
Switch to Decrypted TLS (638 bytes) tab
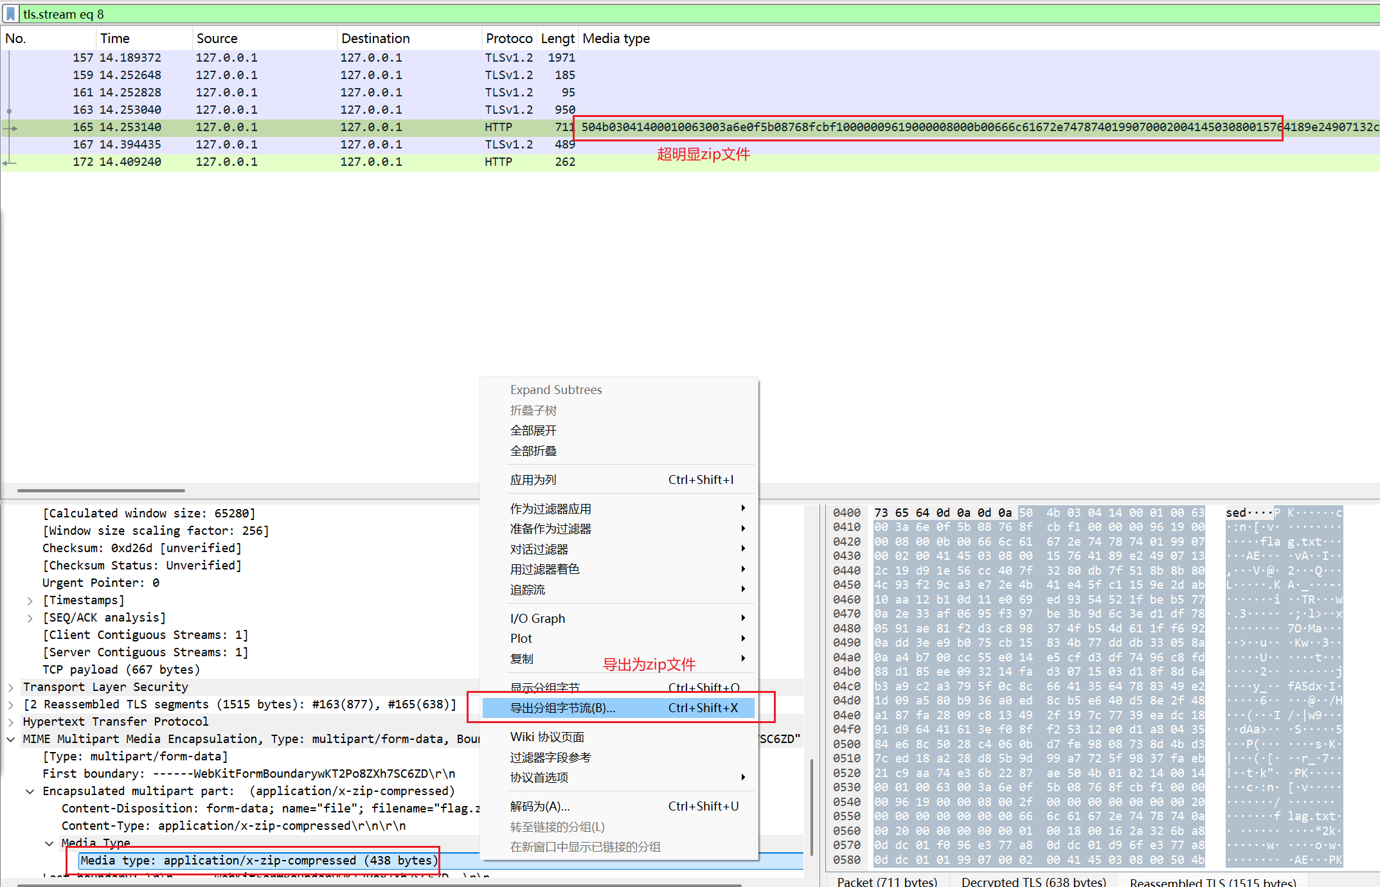tap(1033, 881)
